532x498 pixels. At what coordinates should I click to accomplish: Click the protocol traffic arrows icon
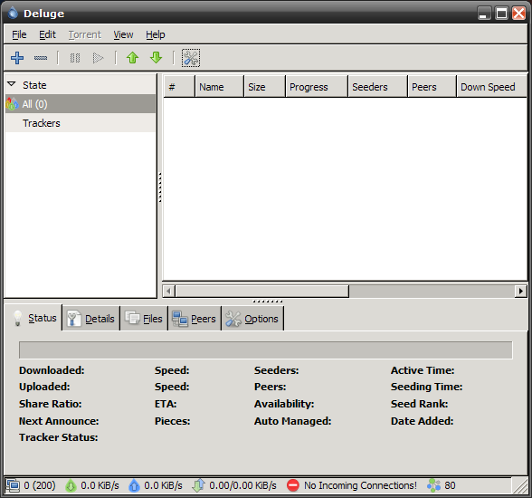[198, 485]
